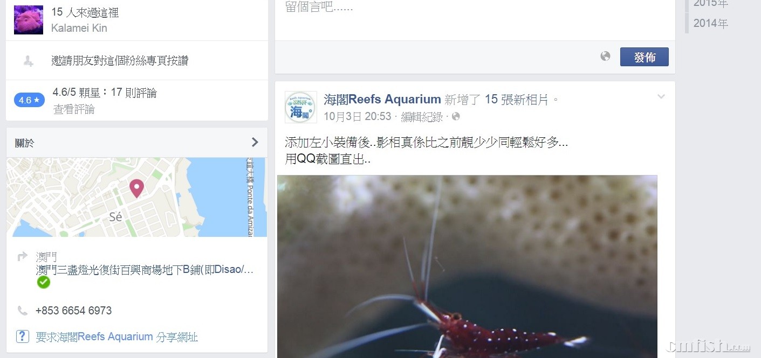Jump to 2015年 in the timeline
Viewport: 761px width, 358px height.
(710, 3)
